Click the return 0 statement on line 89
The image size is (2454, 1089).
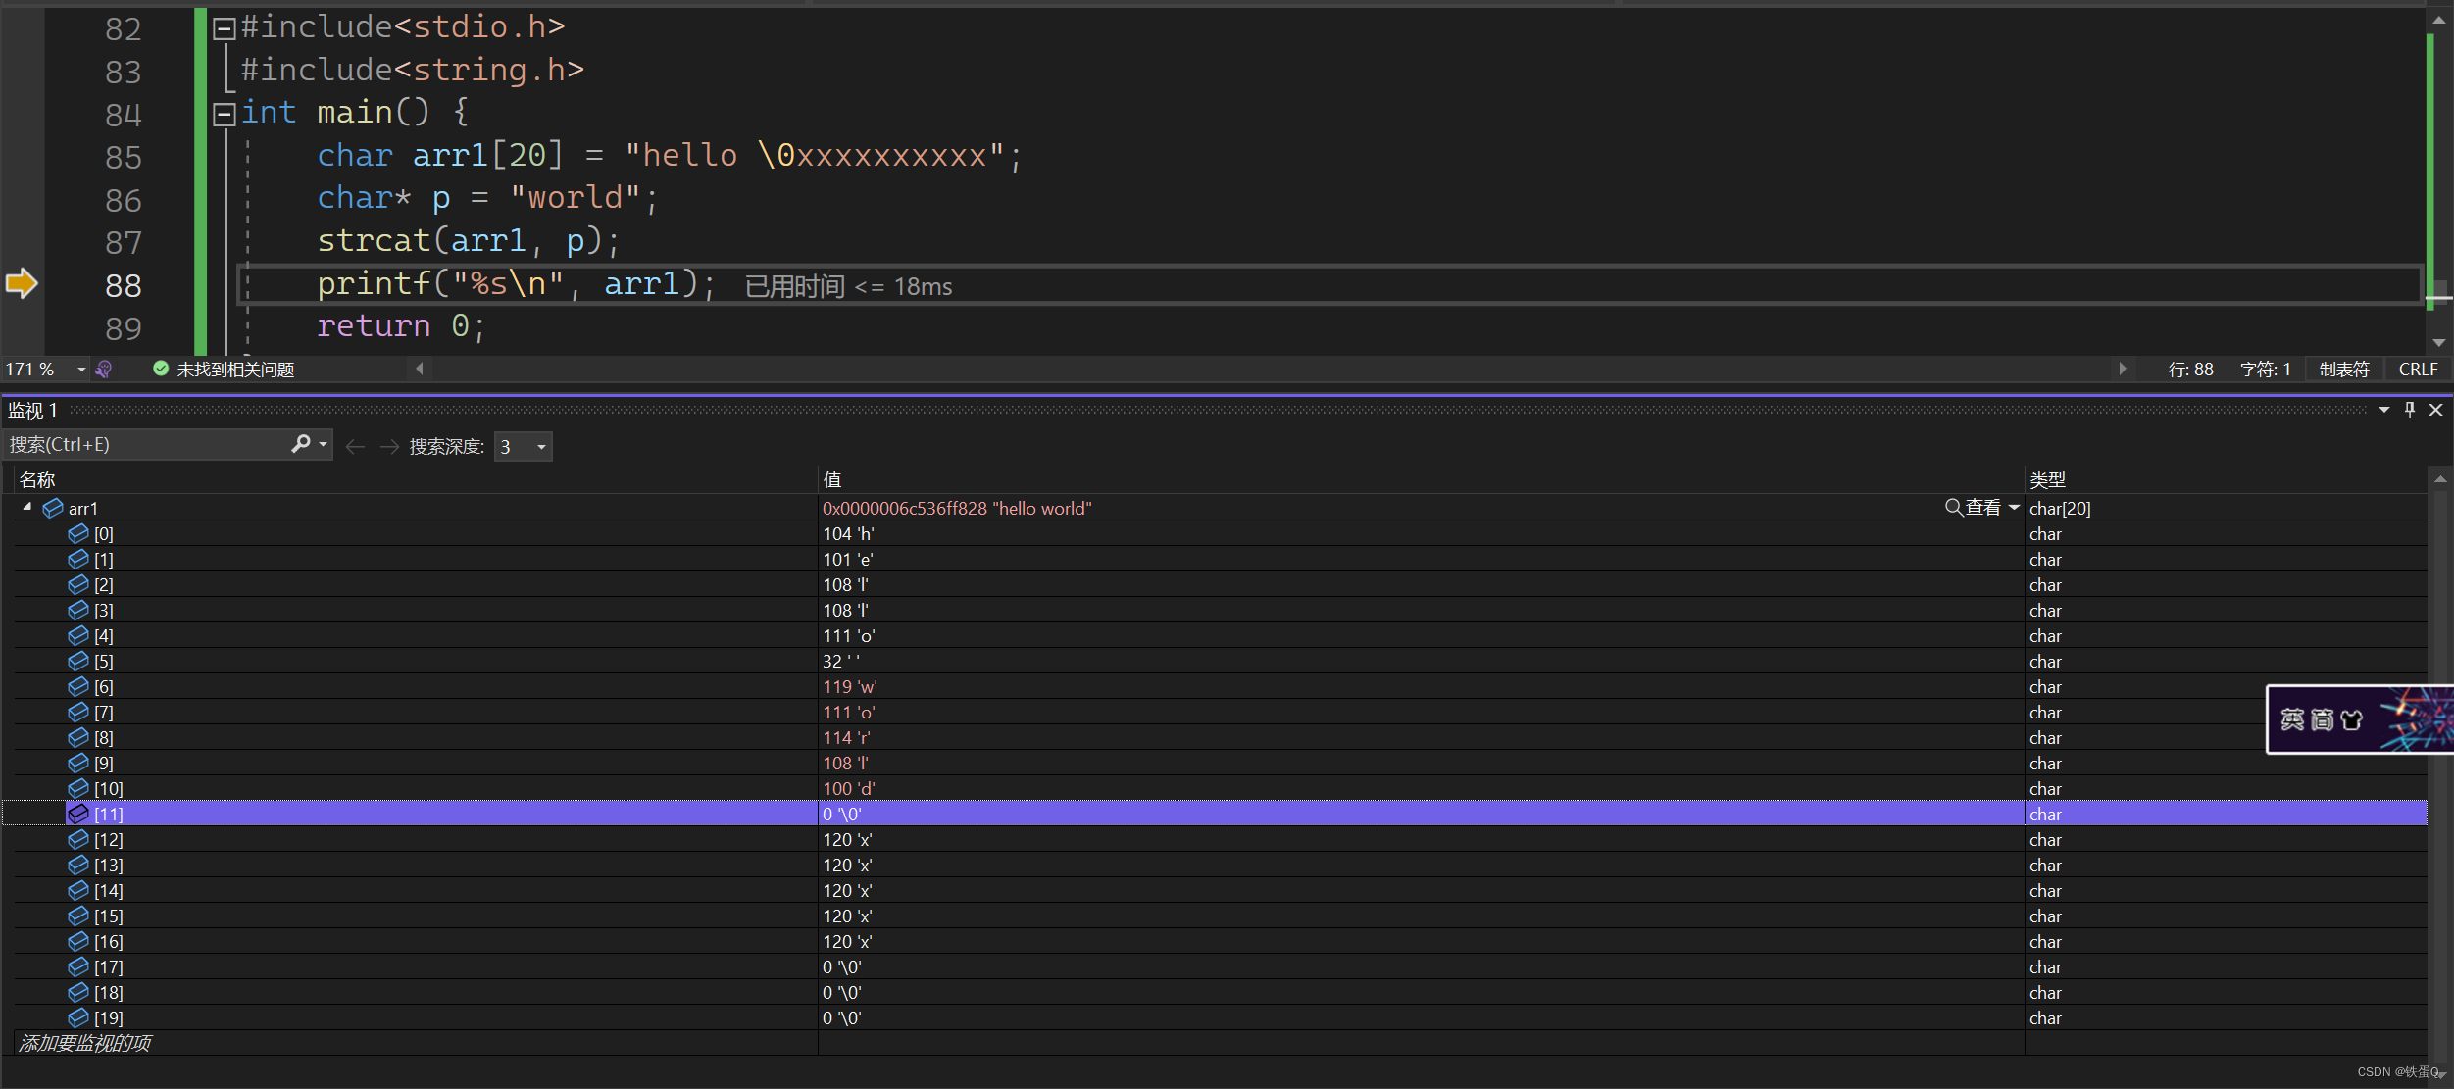tap(401, 326)
